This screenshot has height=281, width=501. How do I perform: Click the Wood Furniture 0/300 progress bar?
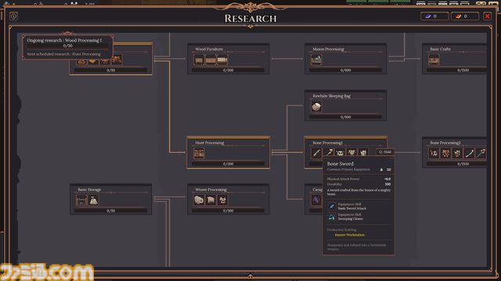click(228, 70)
